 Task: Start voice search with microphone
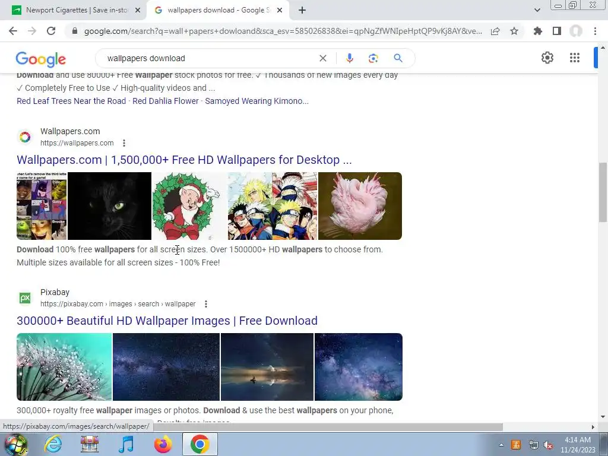point(349,58)
